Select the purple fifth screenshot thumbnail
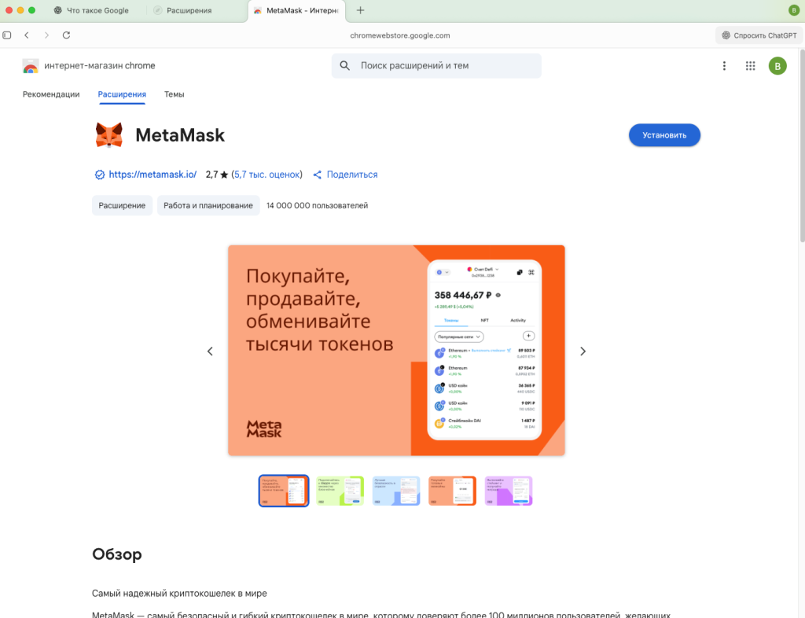This screenshot has width=805, height=618. pyautogui.click(x=509, y=491)
